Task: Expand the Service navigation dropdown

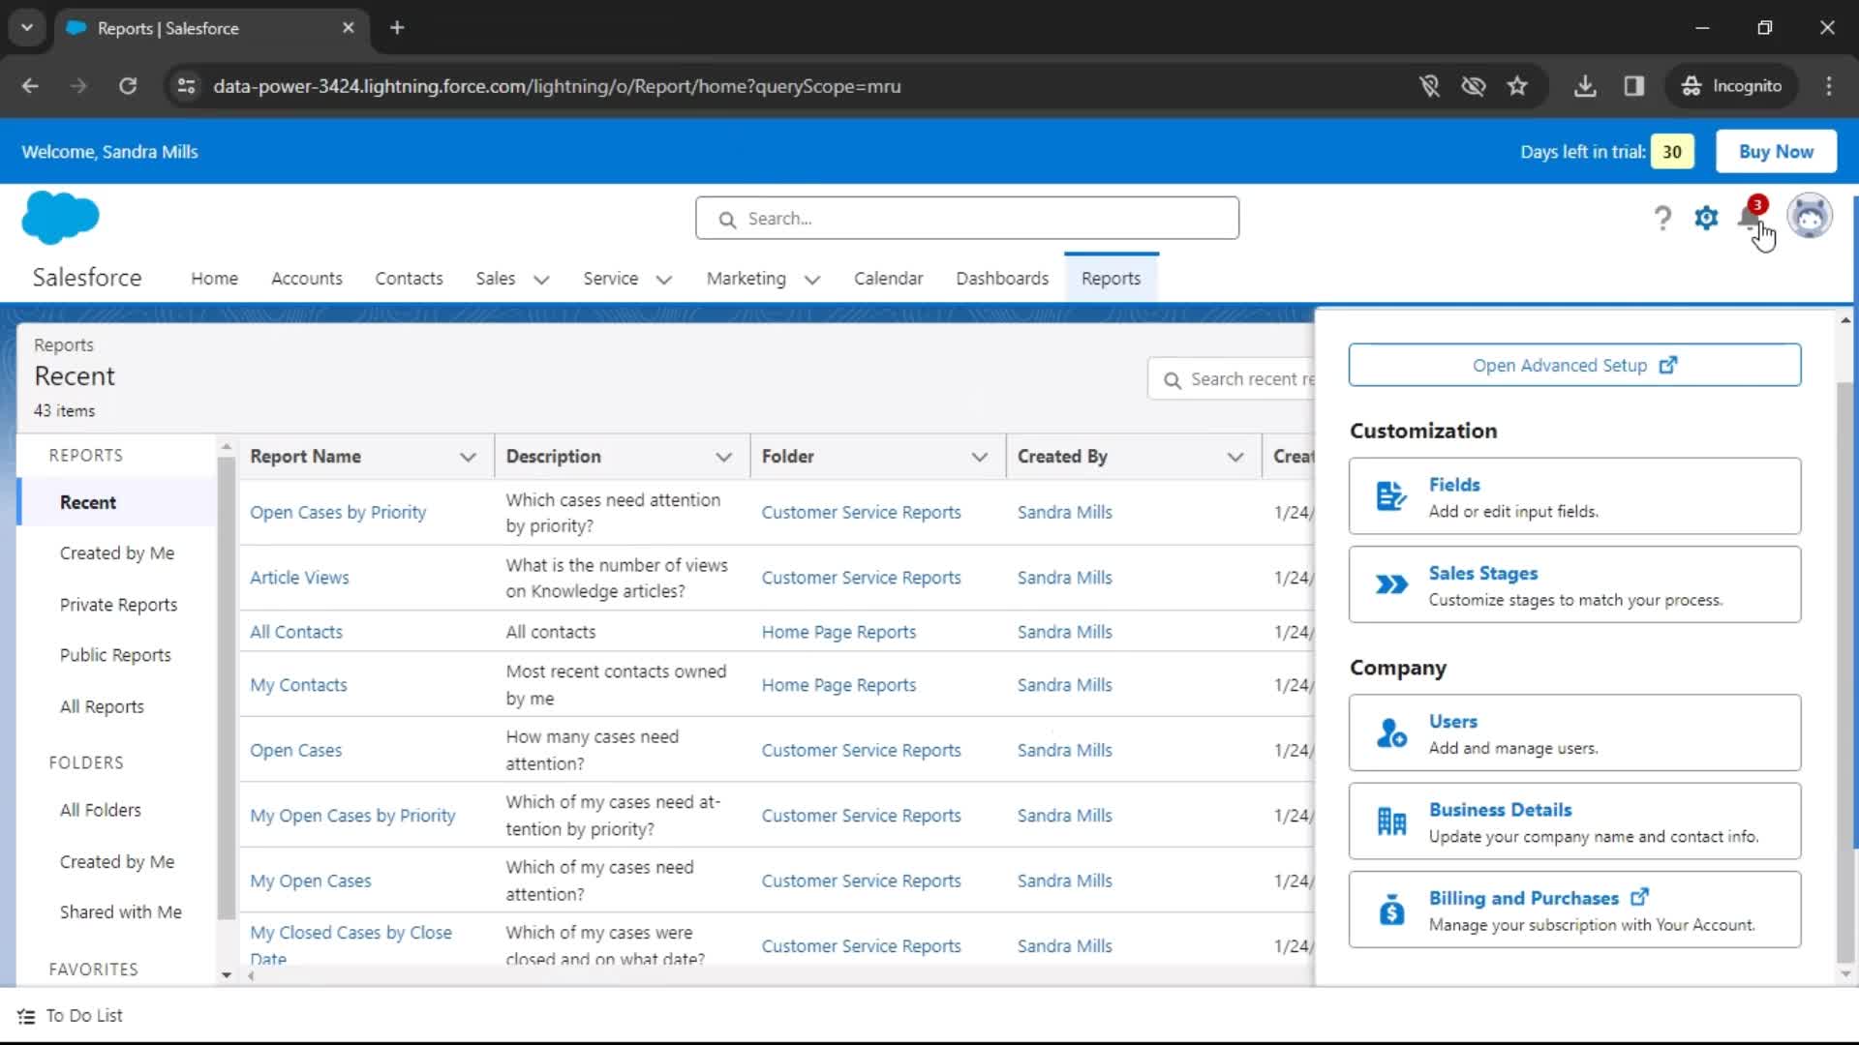Action: [x=664, y=280]
